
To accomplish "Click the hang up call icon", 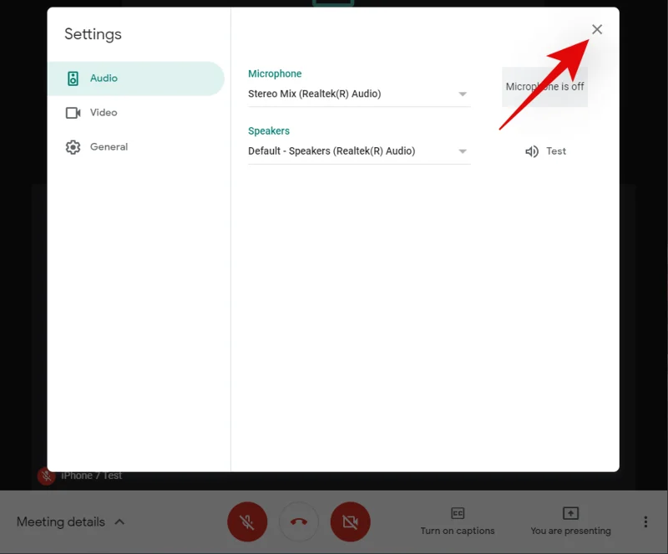I will (x=299, y=521).
